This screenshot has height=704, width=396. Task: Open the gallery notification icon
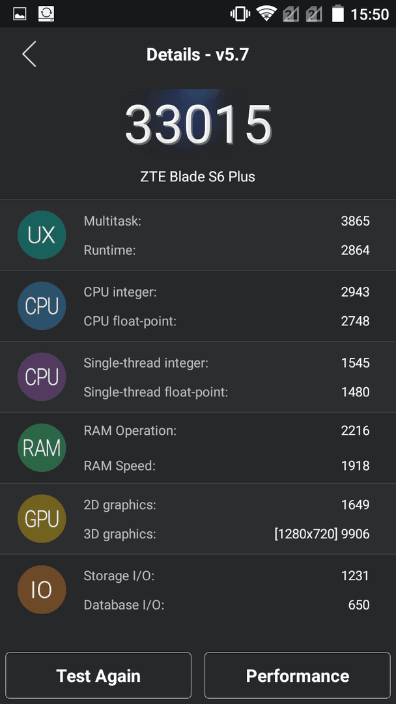(20, 14)
